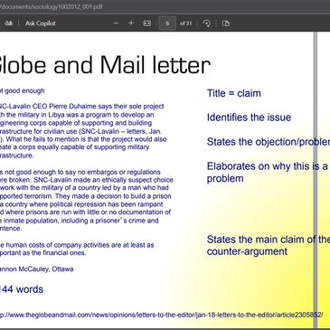Viewport: 330px width, 330px height.
Task: Click the 'McCauley, Ottawa' signature line
Action: 37,269
